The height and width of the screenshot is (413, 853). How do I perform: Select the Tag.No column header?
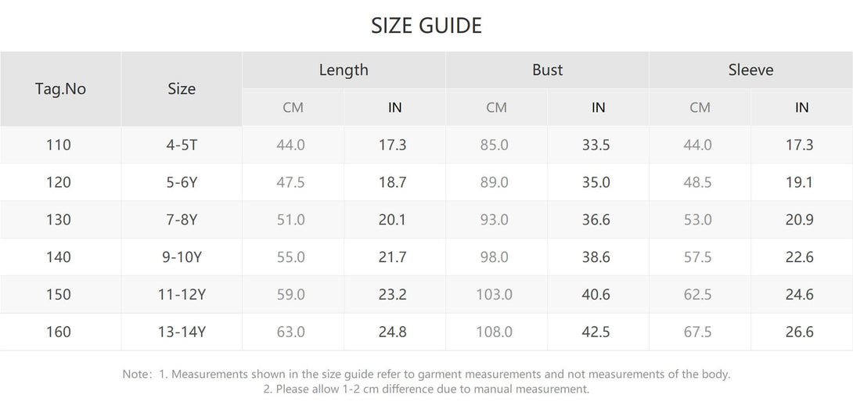point(60,88)
